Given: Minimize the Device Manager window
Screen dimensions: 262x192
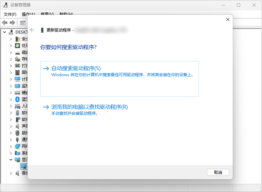Looking at the screenshot, I should point(223,5).
